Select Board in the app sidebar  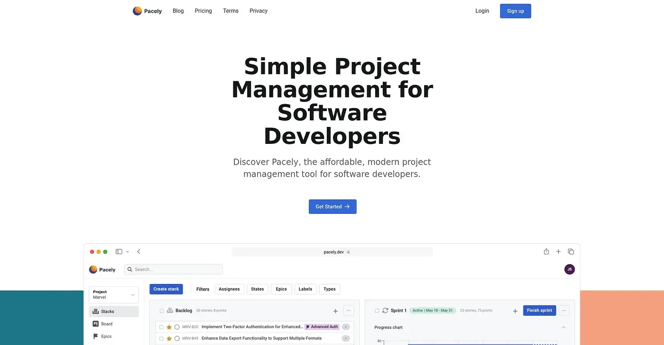(114, 324)
